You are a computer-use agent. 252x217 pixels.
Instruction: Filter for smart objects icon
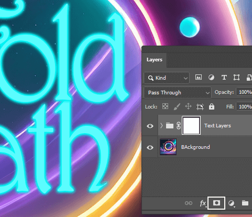click(249, 78)
